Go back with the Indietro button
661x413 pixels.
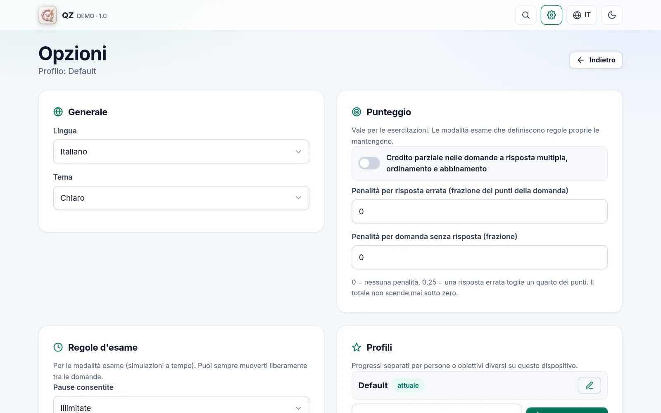596,60
